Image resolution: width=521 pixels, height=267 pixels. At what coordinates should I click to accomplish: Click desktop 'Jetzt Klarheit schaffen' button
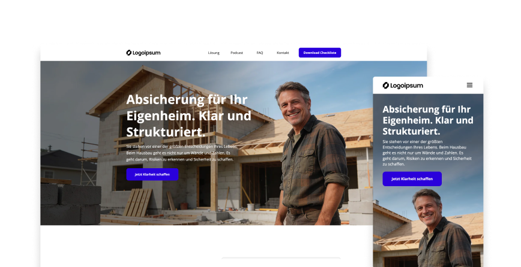152,174
